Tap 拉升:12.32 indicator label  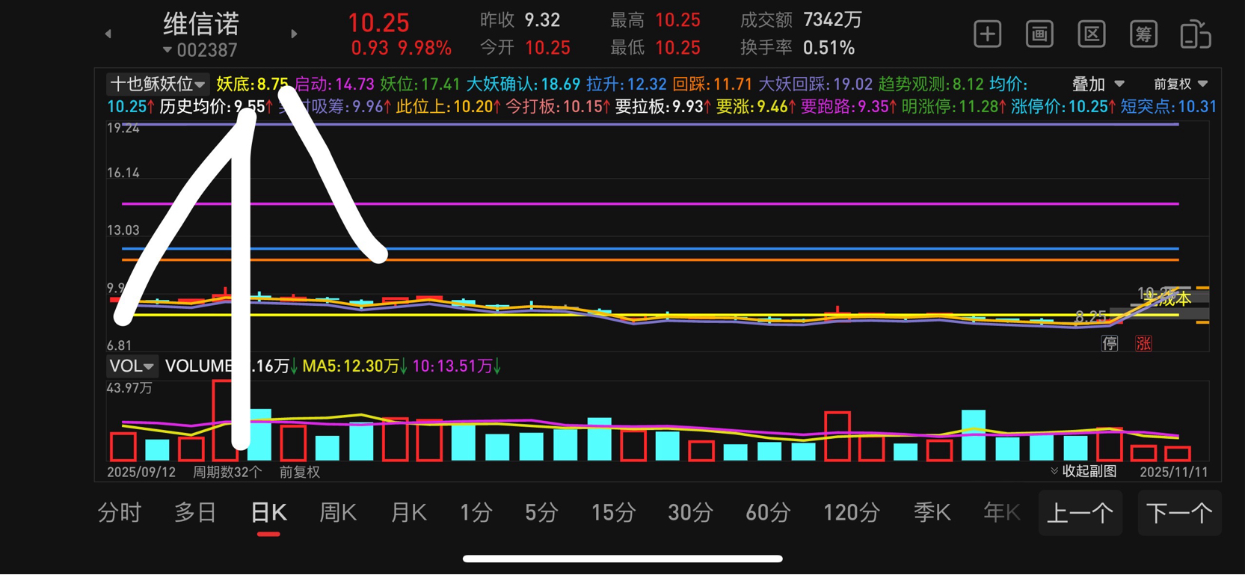click(627, 84)
